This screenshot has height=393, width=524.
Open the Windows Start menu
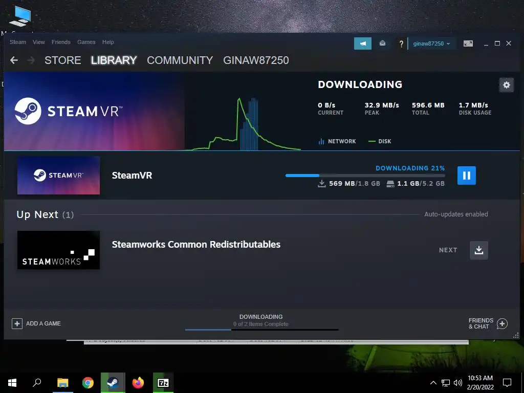pos(12,383)
